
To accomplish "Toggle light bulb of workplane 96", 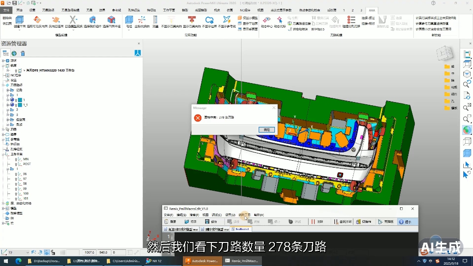I will tap(16, 174).
